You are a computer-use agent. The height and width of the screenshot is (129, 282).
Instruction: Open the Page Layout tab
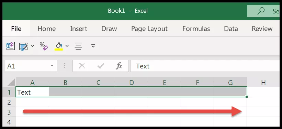(149, 29)
